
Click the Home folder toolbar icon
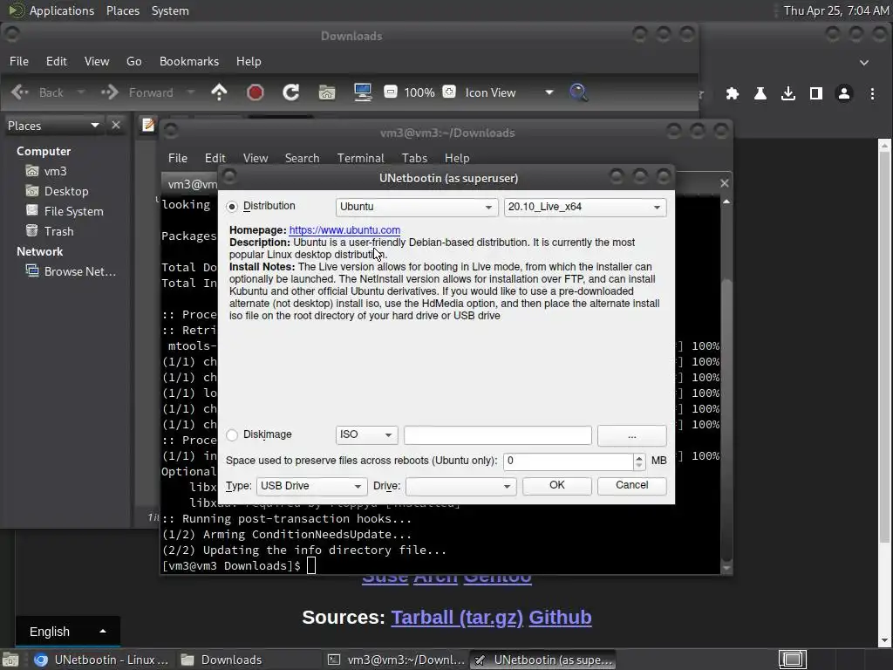pyautogui.click(x=327, y=92)
